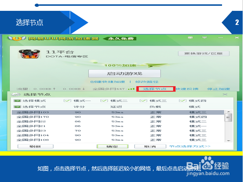This screenshot has width=243, height=182.
Task: Select node row 全国多网104
Action: [x=118, y=135]
